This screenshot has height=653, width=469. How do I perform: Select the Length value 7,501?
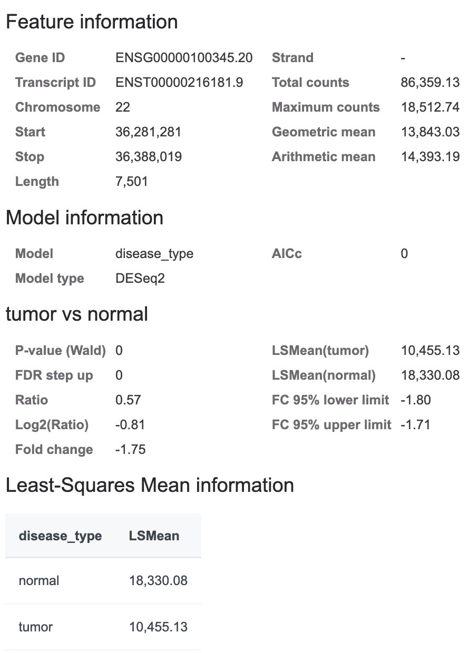coord(132,182)
